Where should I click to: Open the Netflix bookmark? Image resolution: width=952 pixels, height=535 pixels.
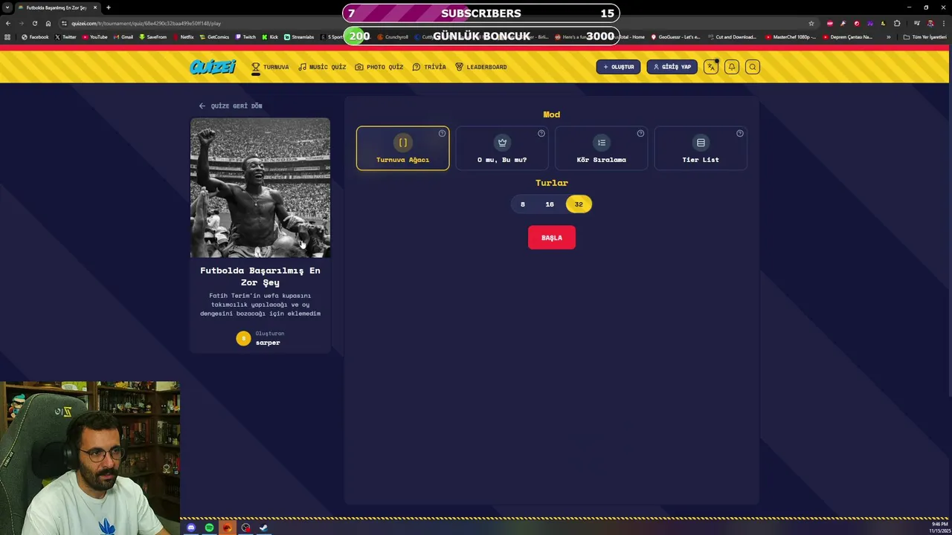click(x=184, y=36)
